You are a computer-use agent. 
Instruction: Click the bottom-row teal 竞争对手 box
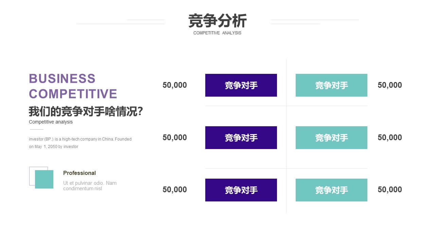click(x=331, y=190)
